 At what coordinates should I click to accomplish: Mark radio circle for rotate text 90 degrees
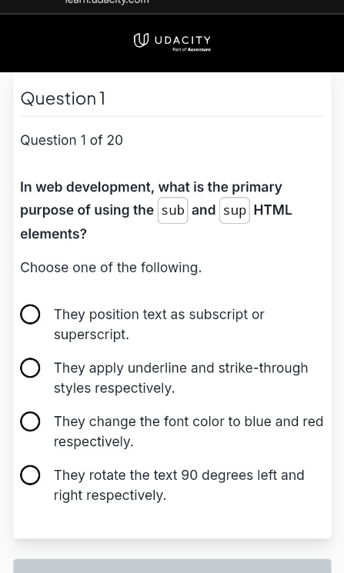pyautogui.click(x=30, y=475)
